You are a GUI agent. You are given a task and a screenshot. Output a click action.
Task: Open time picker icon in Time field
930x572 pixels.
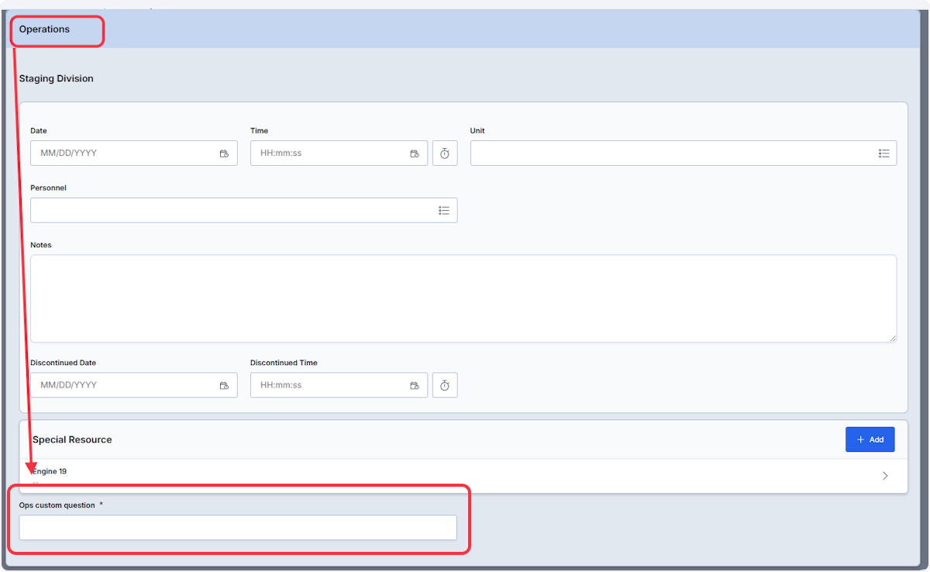[x=415, y=153]
